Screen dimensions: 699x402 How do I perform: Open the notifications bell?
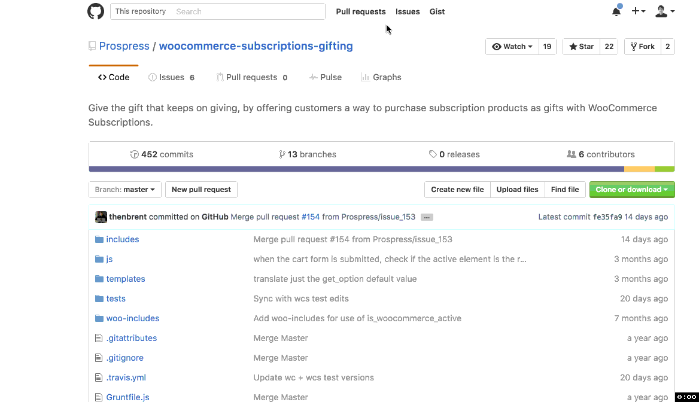[616, 11]
